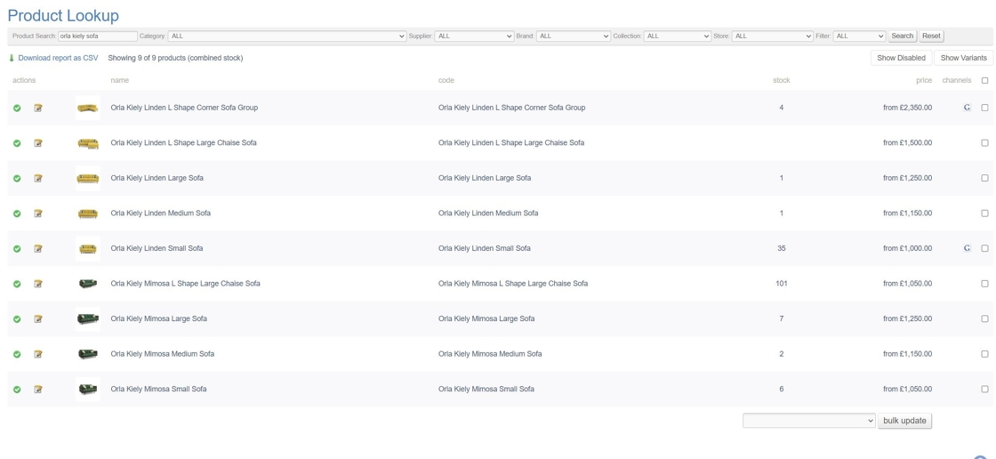The width and height of the screenshot is (996, 459).
Task: Toggle the select-all checkbox in the table header
Action: [x=984, y=81]
